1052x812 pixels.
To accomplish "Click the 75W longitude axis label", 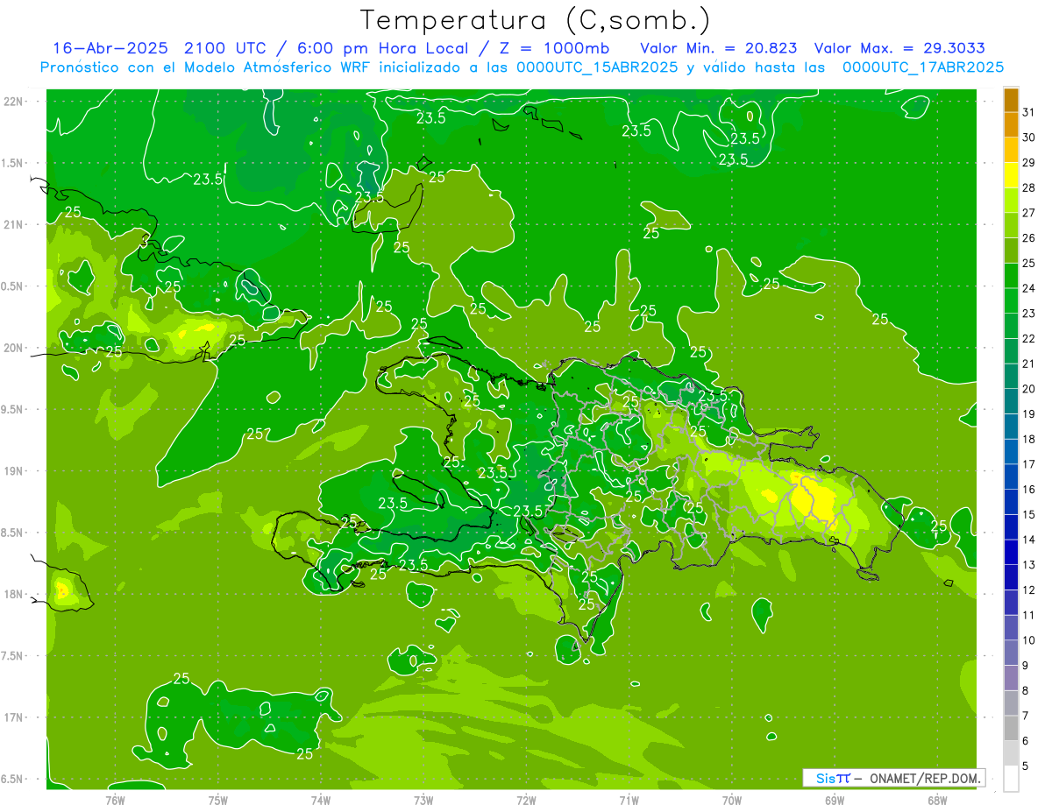I will tap(217, 800).
